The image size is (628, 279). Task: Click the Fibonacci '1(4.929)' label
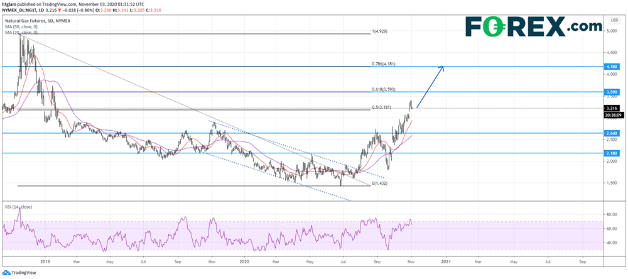[x=379, y=31]
